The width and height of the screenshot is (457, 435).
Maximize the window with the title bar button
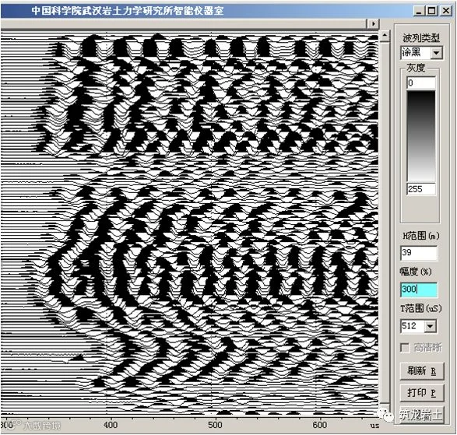pos(432,11)
